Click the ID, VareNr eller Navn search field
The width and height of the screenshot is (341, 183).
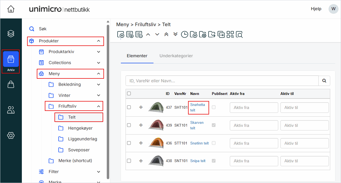click(222, 81)
